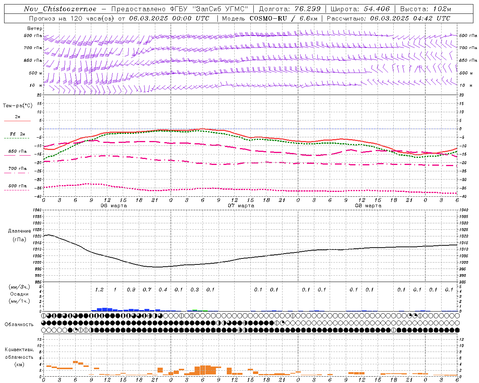This screenshot has width=479, height=383.
Task: Click the '(км)' unit label under convective cloudiness
Action: 19,364
